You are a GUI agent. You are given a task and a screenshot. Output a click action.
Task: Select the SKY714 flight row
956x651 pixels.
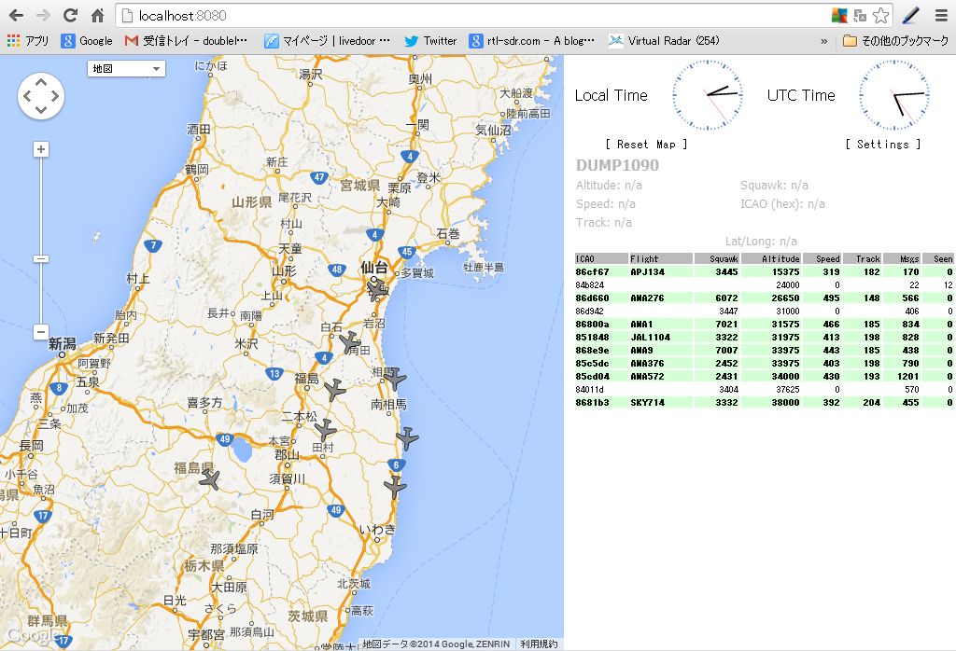coord(765,403)
